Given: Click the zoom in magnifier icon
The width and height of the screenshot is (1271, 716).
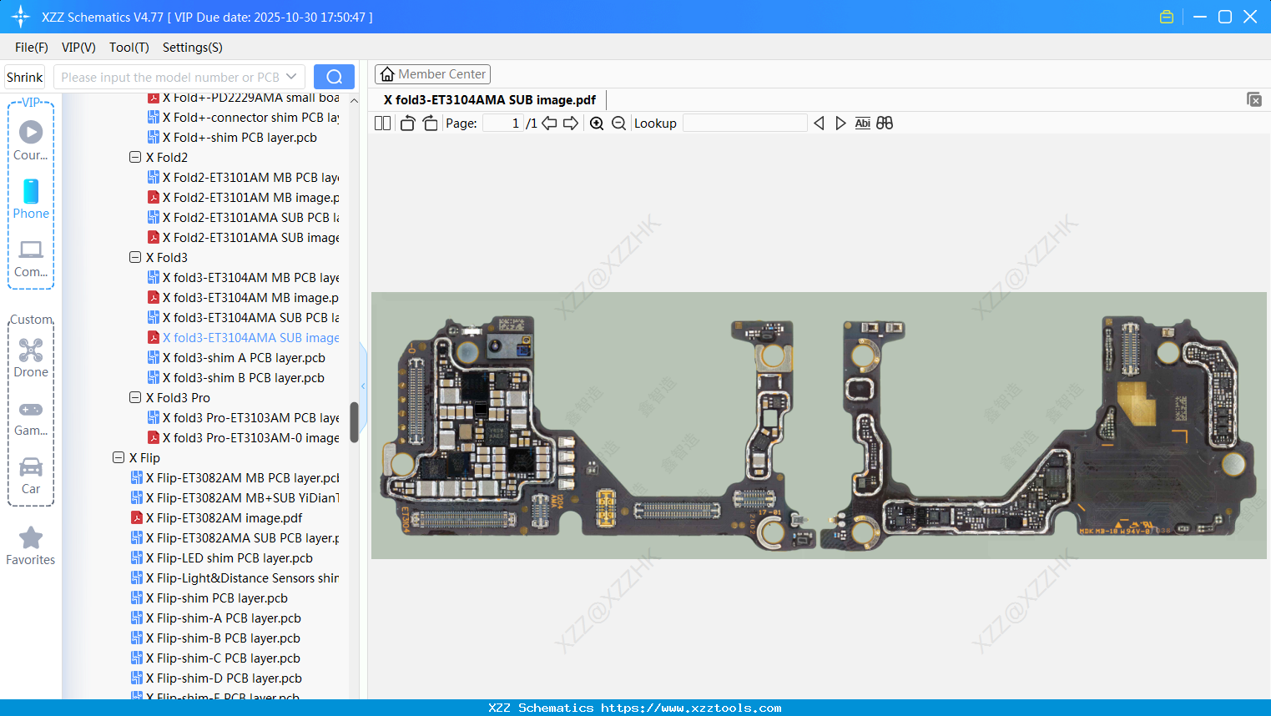Looking at the screenshot, I should click(597, 124).
